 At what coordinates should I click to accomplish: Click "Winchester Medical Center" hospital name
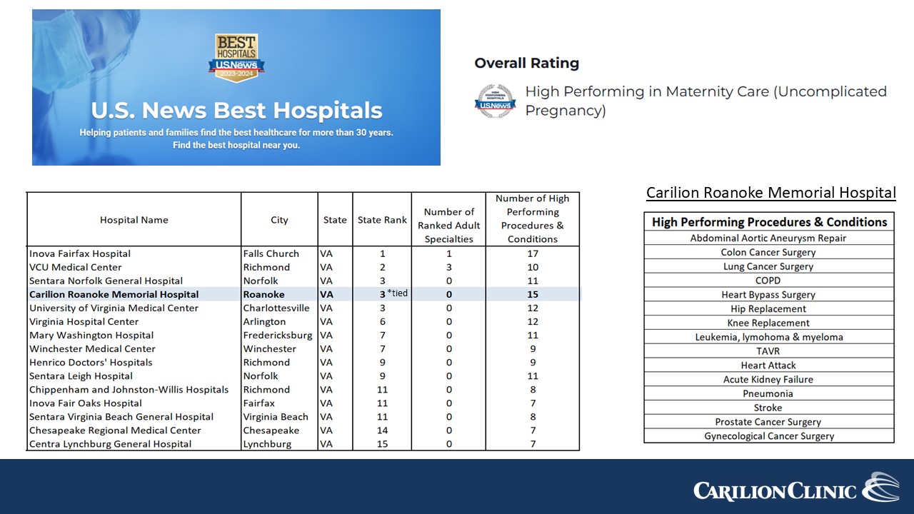tap(134, 348)
